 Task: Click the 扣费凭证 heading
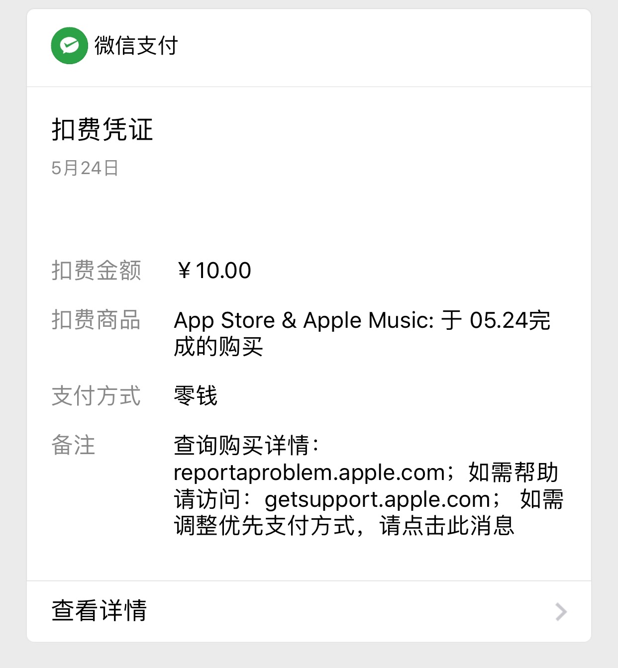(102, 130)
